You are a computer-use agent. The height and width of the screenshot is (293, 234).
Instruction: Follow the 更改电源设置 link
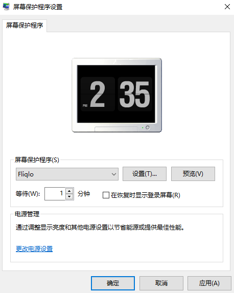34,249
